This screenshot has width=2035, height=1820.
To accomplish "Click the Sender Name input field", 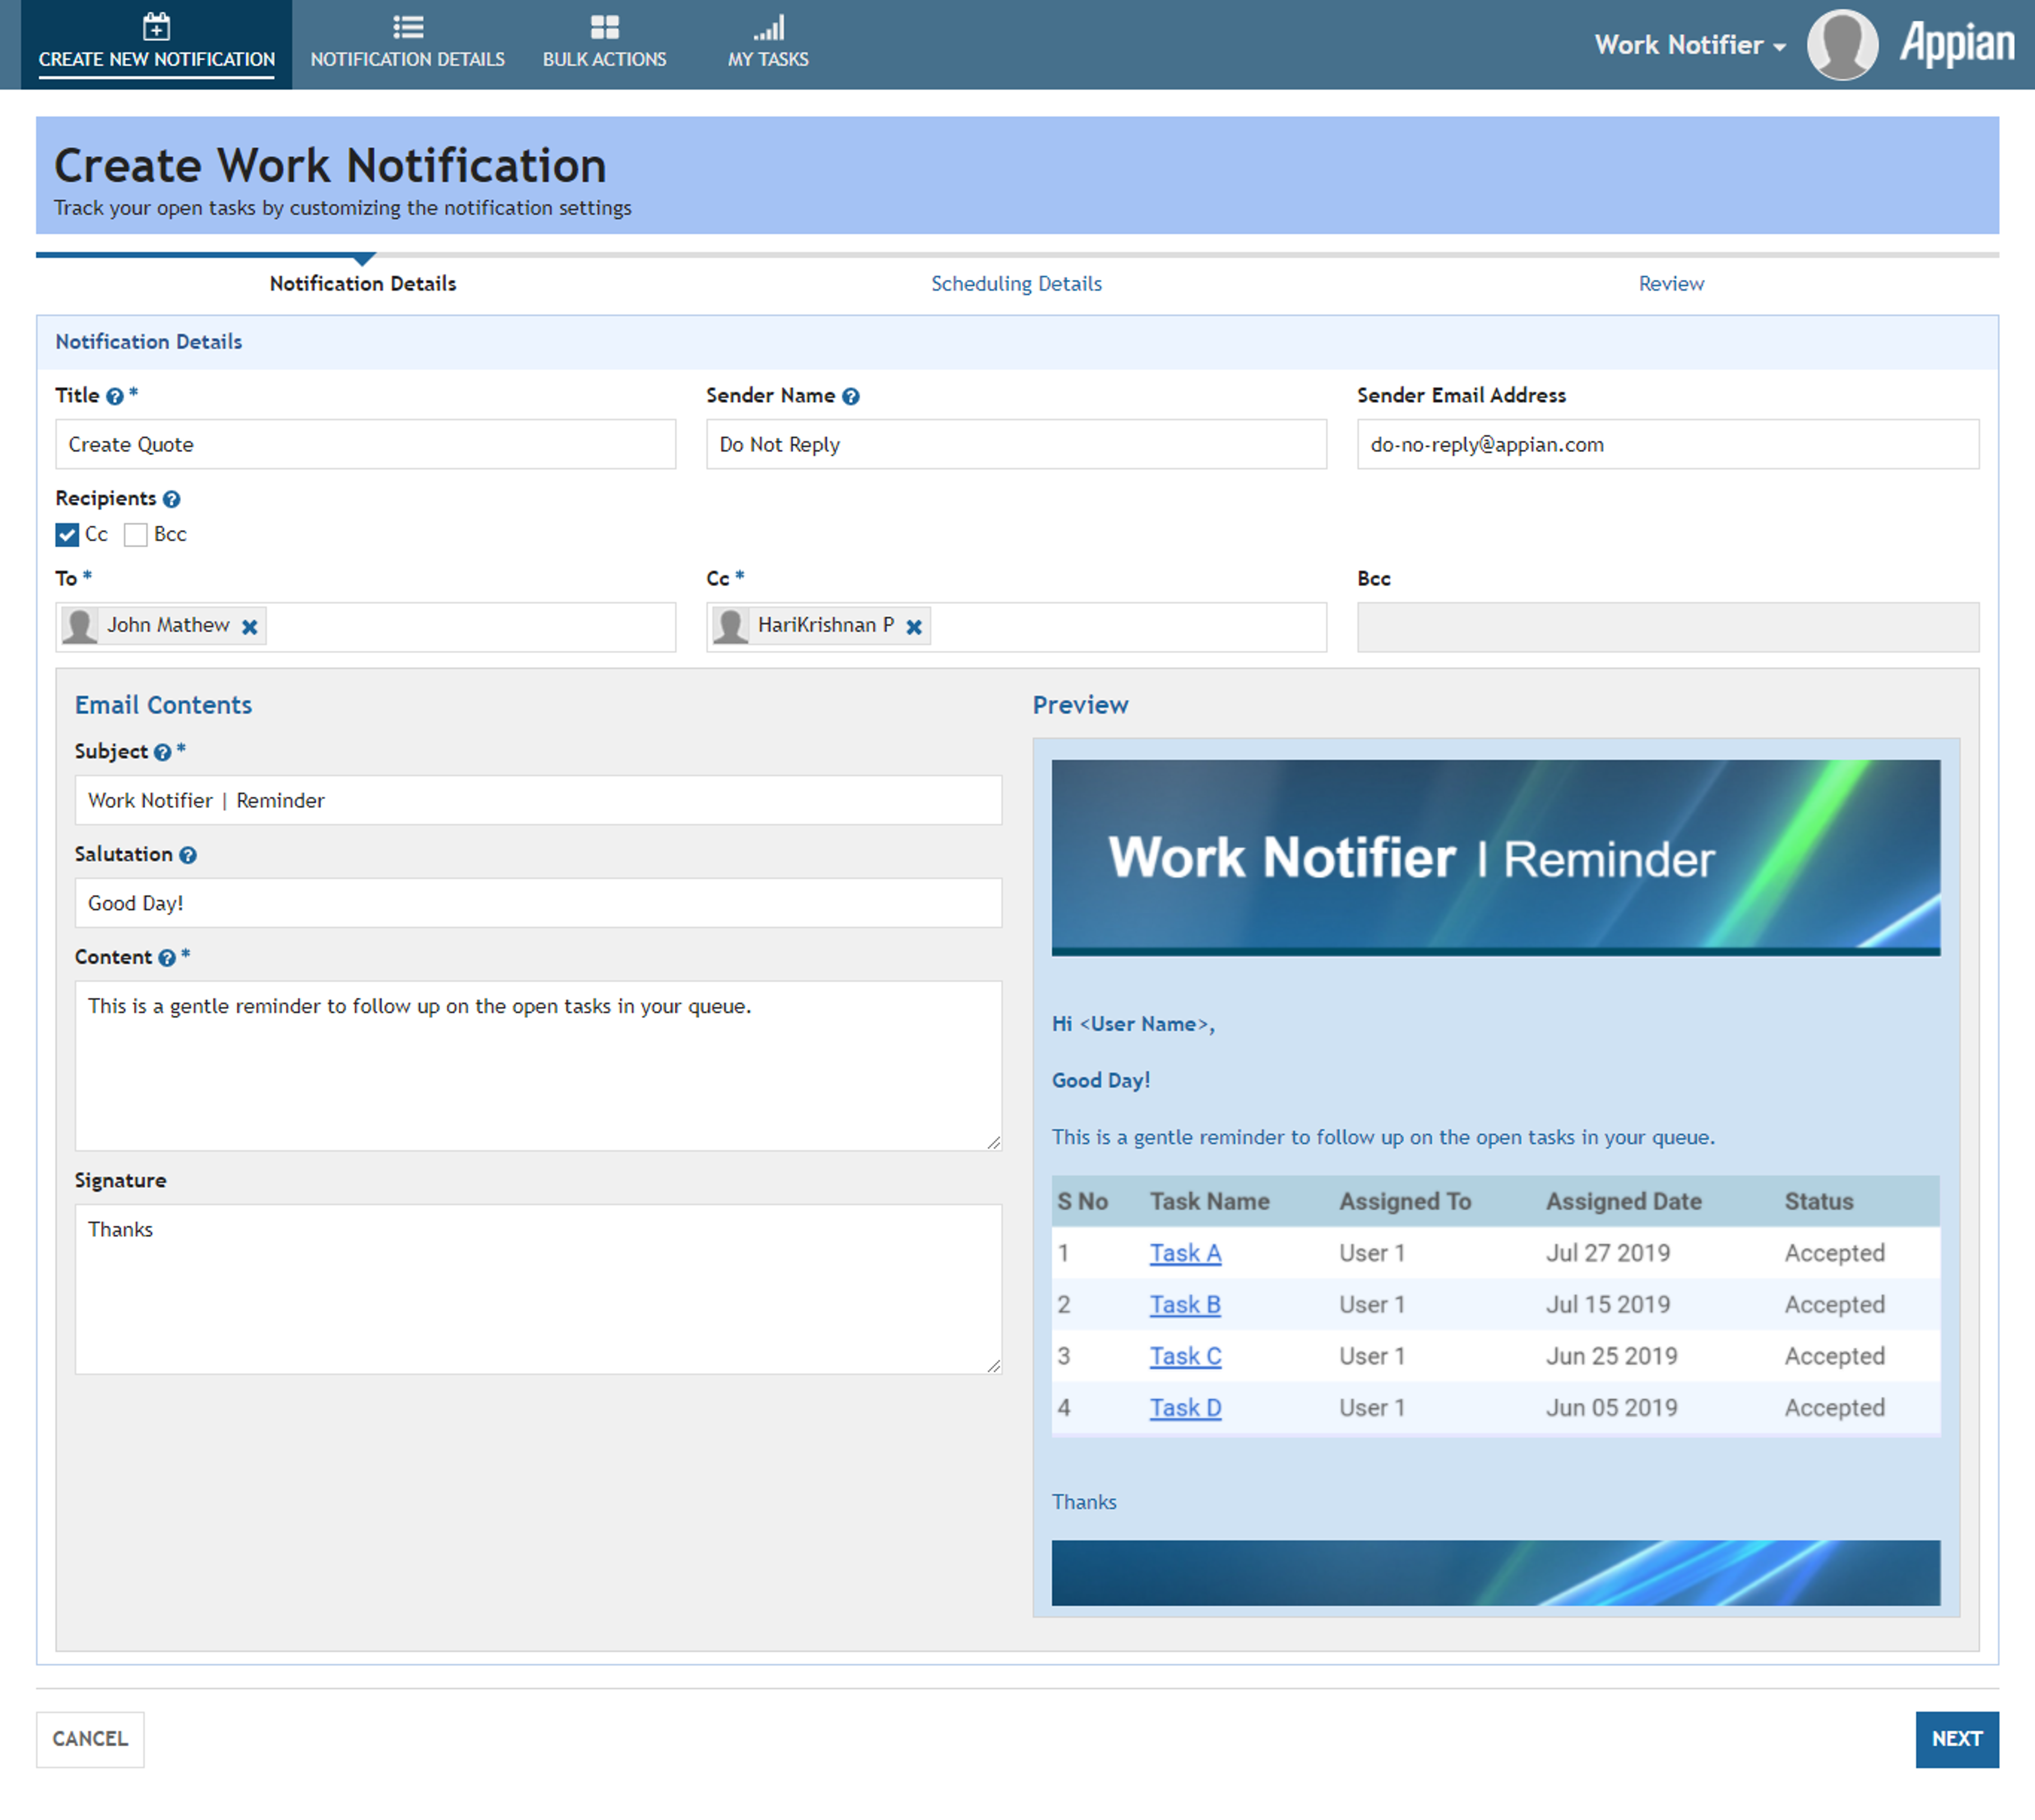I will point(1016,444).
